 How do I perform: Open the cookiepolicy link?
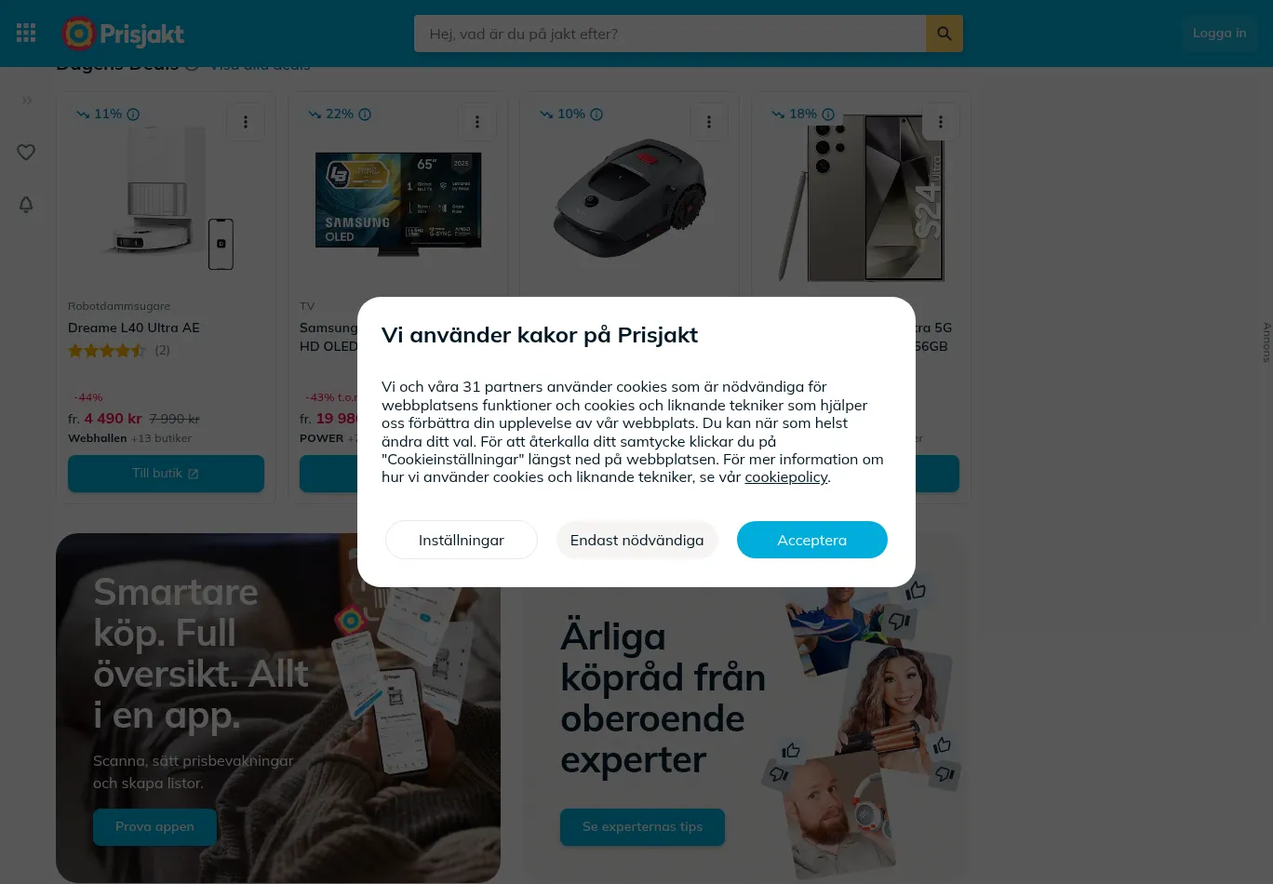(786, 476)
